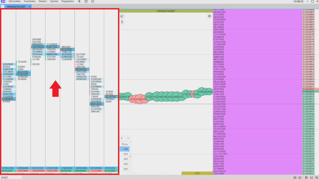Open chart settings gear icon

210,16
